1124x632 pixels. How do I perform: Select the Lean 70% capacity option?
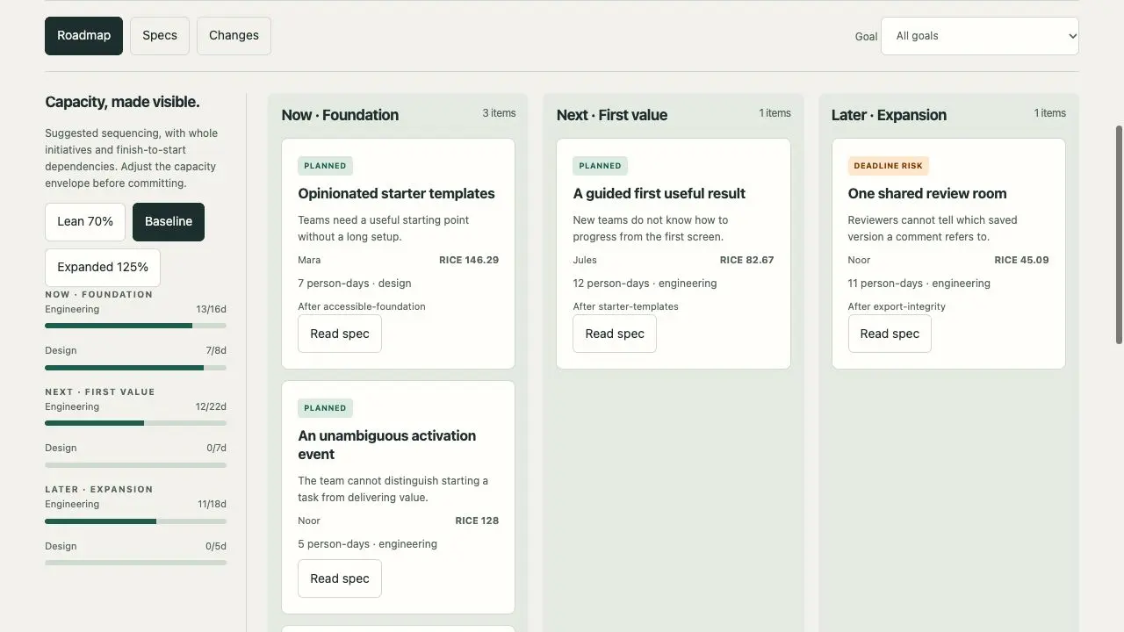click(x=85, y=222)
